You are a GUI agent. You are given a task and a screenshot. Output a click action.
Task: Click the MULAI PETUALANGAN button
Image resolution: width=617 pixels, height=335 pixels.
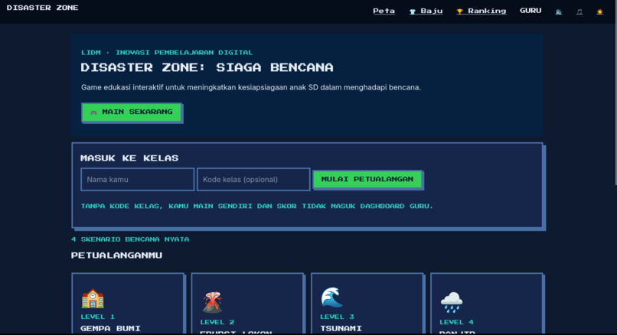click(367, 179)
